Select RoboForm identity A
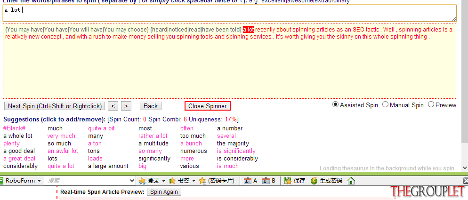Screen dimensions: 468x200 point(250,181)
